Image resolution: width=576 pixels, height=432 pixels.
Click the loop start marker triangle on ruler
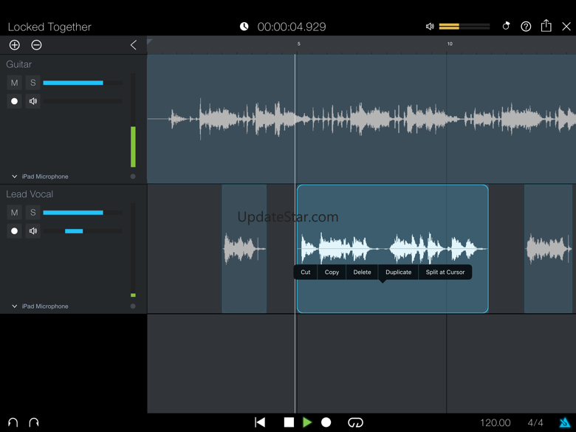[x=149, y=41]
